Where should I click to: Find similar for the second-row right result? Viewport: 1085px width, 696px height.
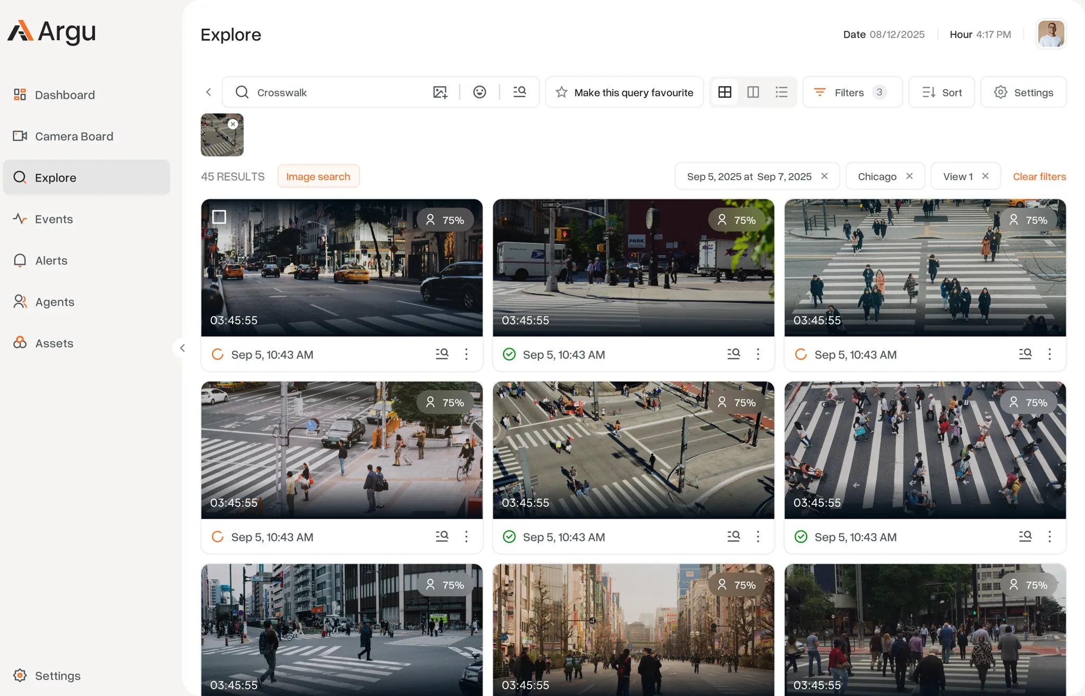point(1025,537)
